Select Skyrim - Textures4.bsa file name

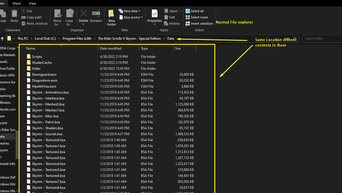click(x=48, y=164)
